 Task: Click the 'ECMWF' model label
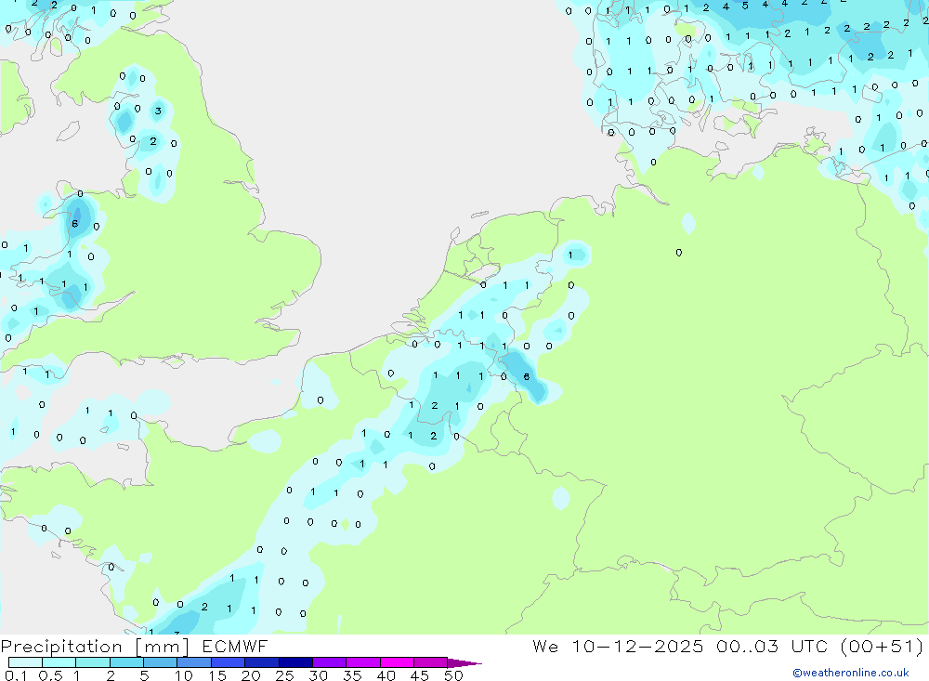pos(235,646)
